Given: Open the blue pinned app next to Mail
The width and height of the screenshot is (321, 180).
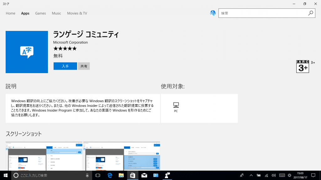Looking at the screenshot, I should click(x=156, y=175).
